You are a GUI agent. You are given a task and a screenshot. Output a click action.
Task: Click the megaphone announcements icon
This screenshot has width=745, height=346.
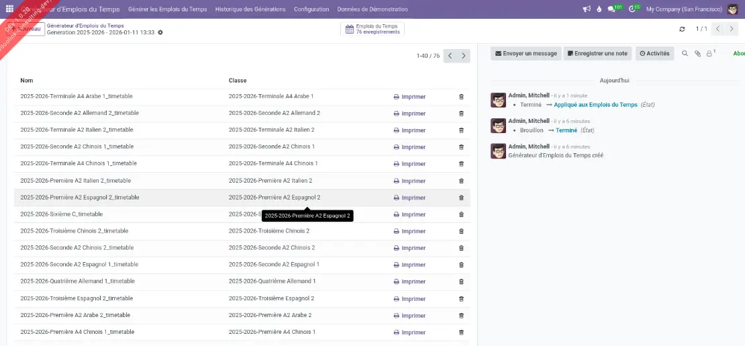click(587, 9)
